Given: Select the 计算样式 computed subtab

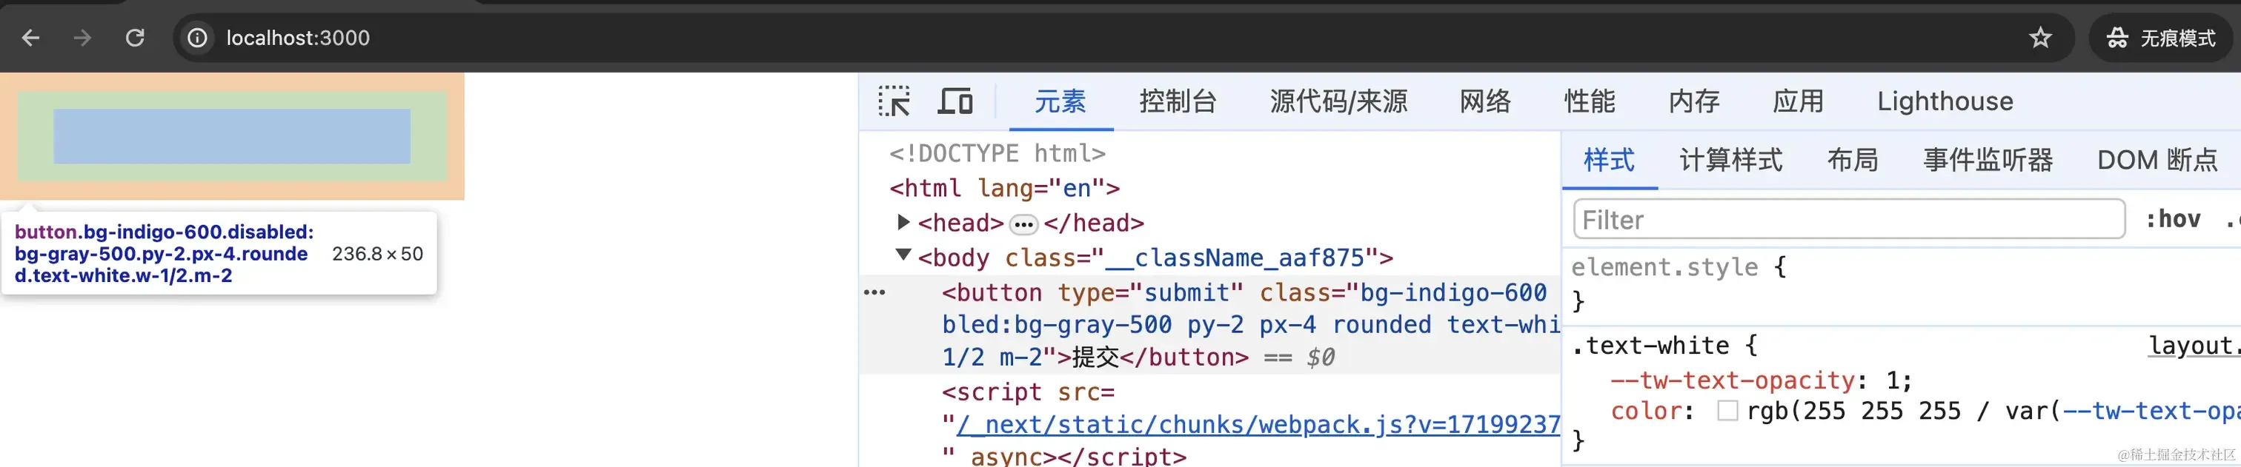Looking at the screenshot, I should 1730,160.
